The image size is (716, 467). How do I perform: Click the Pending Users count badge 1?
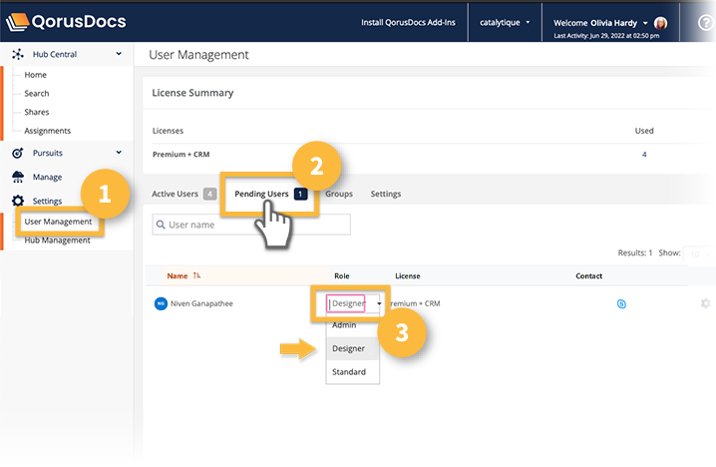(x=300, y=194)
